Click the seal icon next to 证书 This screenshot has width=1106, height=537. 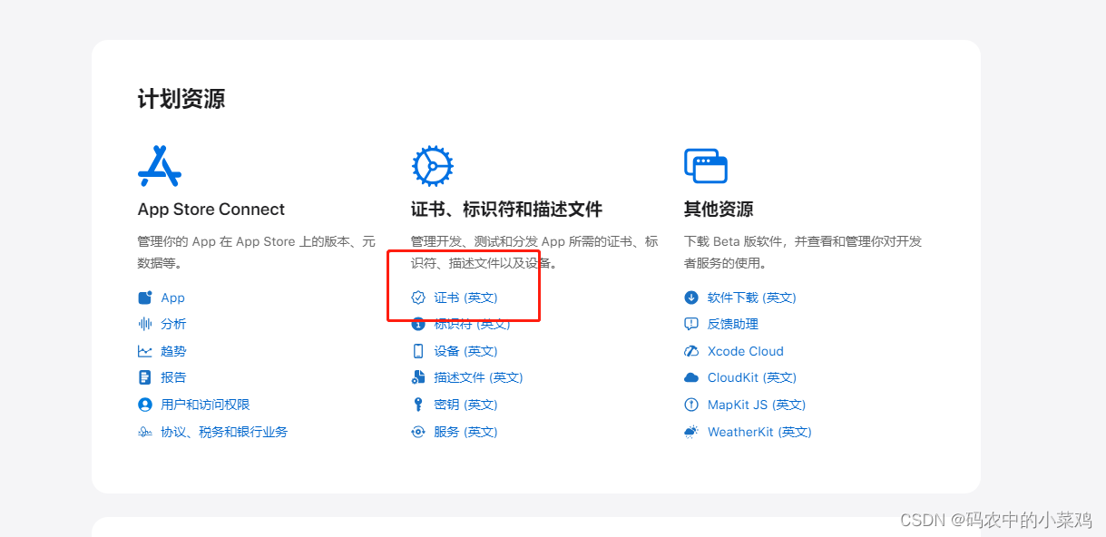pos(418,298)
